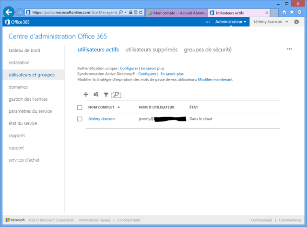Close the Utilisateurs actifs browser tab

(x=267, y=13)
